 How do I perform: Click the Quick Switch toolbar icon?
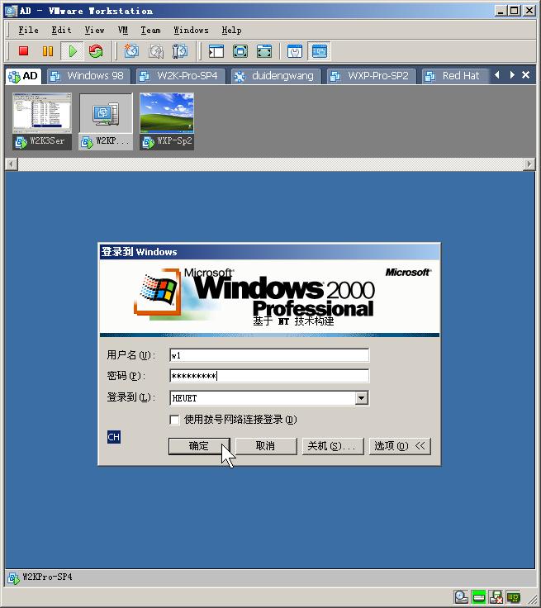pyautogui.click(x=264, y=51)
